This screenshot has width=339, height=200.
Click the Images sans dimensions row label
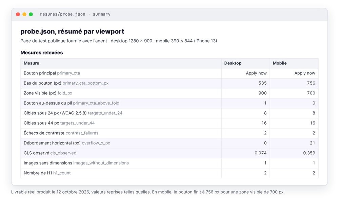tap(76, 163)
